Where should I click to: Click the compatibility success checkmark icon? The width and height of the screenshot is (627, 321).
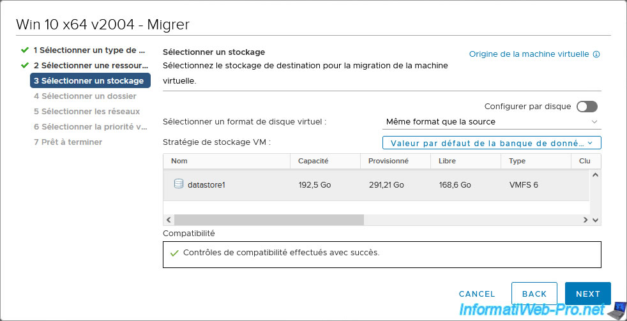[x=174, y=253]
